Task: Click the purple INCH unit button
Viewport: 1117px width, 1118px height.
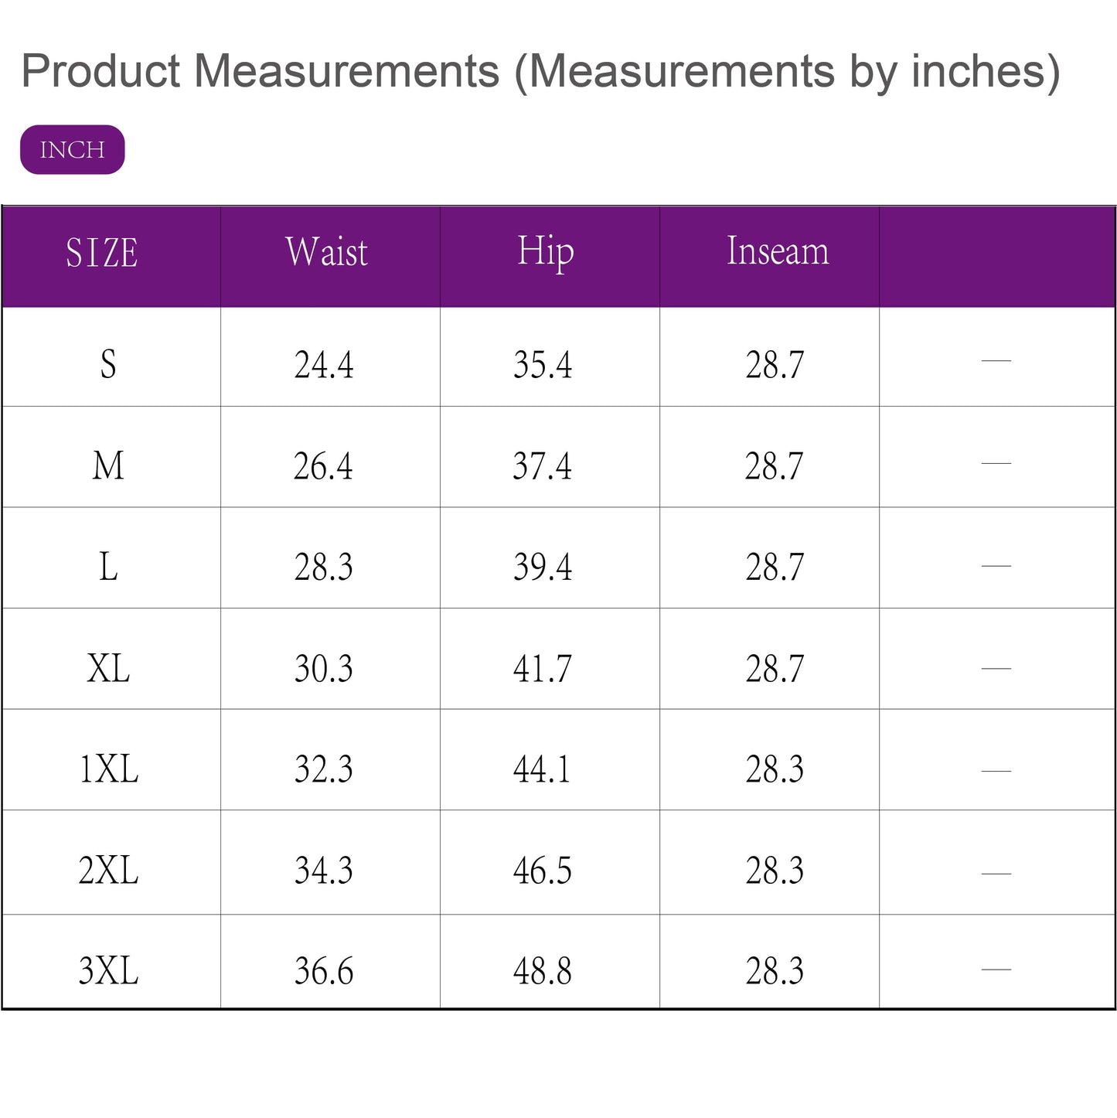Action: click(72, 149)
